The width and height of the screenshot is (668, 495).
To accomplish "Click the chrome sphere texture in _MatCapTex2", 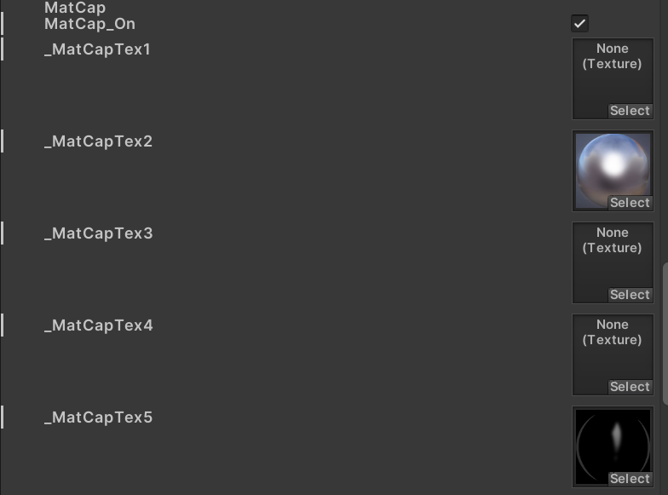I will pos(611,165).
